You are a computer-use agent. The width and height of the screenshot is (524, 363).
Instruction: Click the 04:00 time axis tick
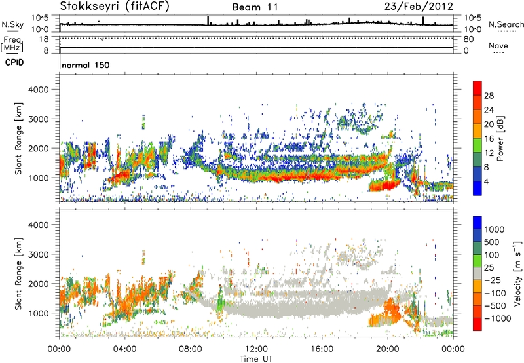click(x=125, y=349)
